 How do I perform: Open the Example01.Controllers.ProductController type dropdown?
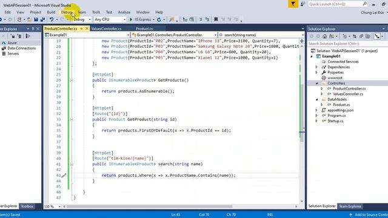pos(215,35)
